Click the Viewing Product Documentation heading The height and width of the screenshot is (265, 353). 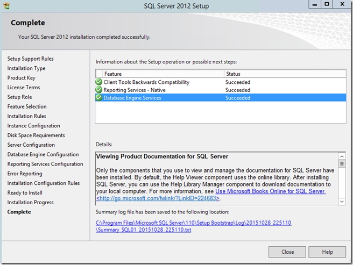click(x=162, y=156)
